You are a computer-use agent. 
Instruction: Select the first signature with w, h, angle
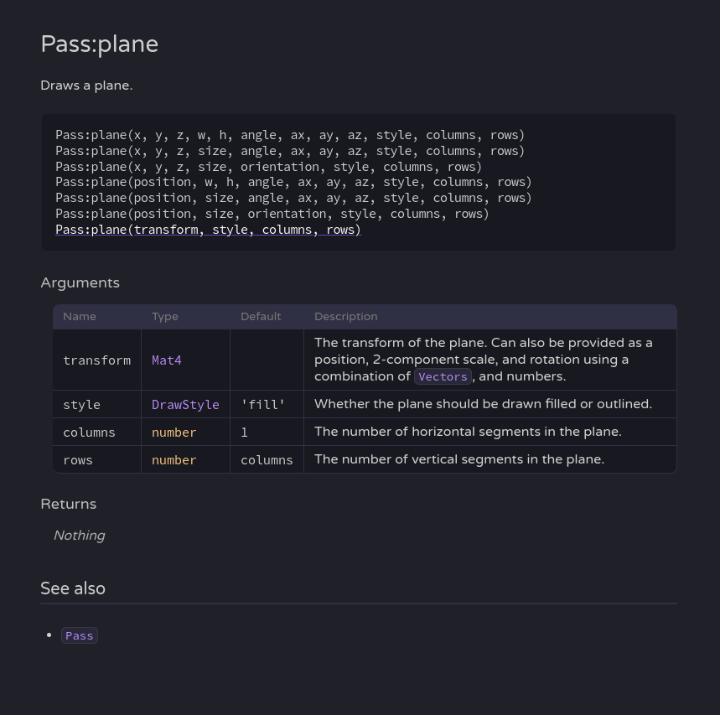[x=290, y=135]
